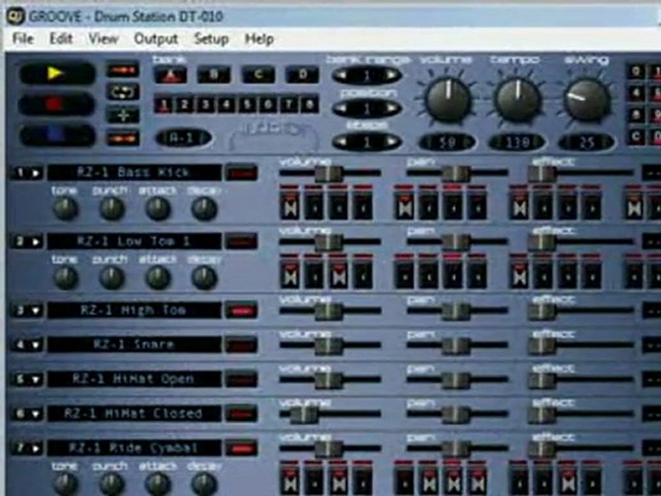Toggle the red indicator beside Ride Cymbal
The height and width of the screenshot is (496, 661).
click(x=241, y=448)
